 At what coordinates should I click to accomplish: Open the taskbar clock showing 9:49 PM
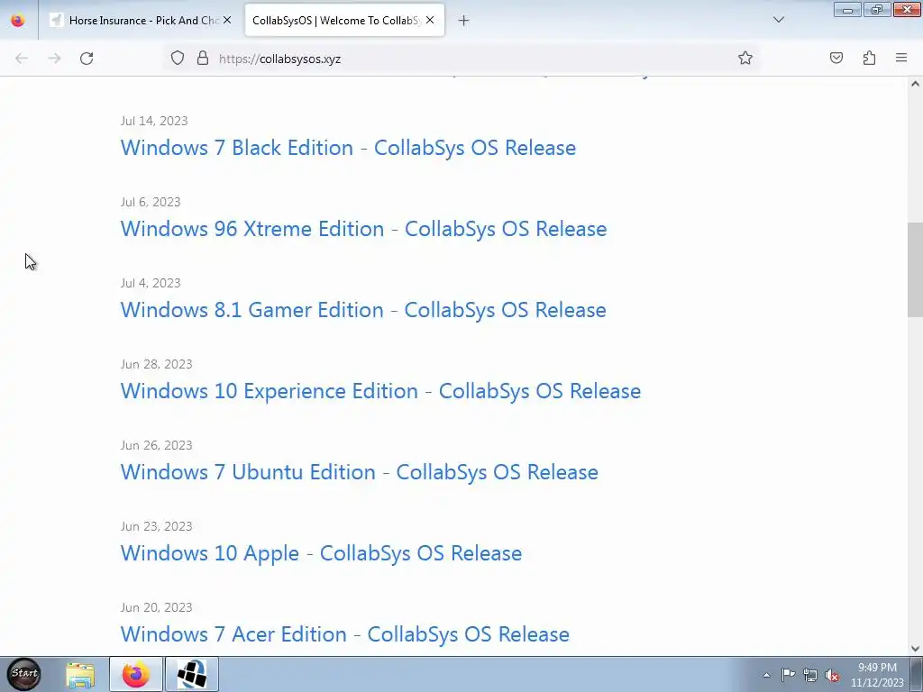[x=877, y=675]
